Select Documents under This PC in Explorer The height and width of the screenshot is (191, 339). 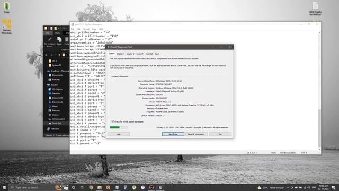tap(56, 98)
